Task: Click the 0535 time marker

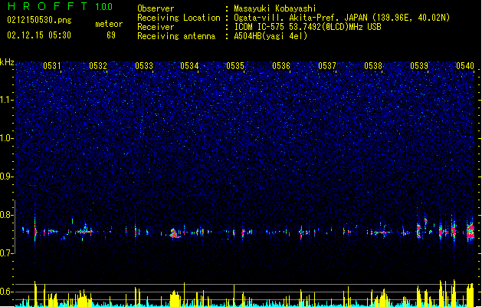Action: tap(235, 66)
